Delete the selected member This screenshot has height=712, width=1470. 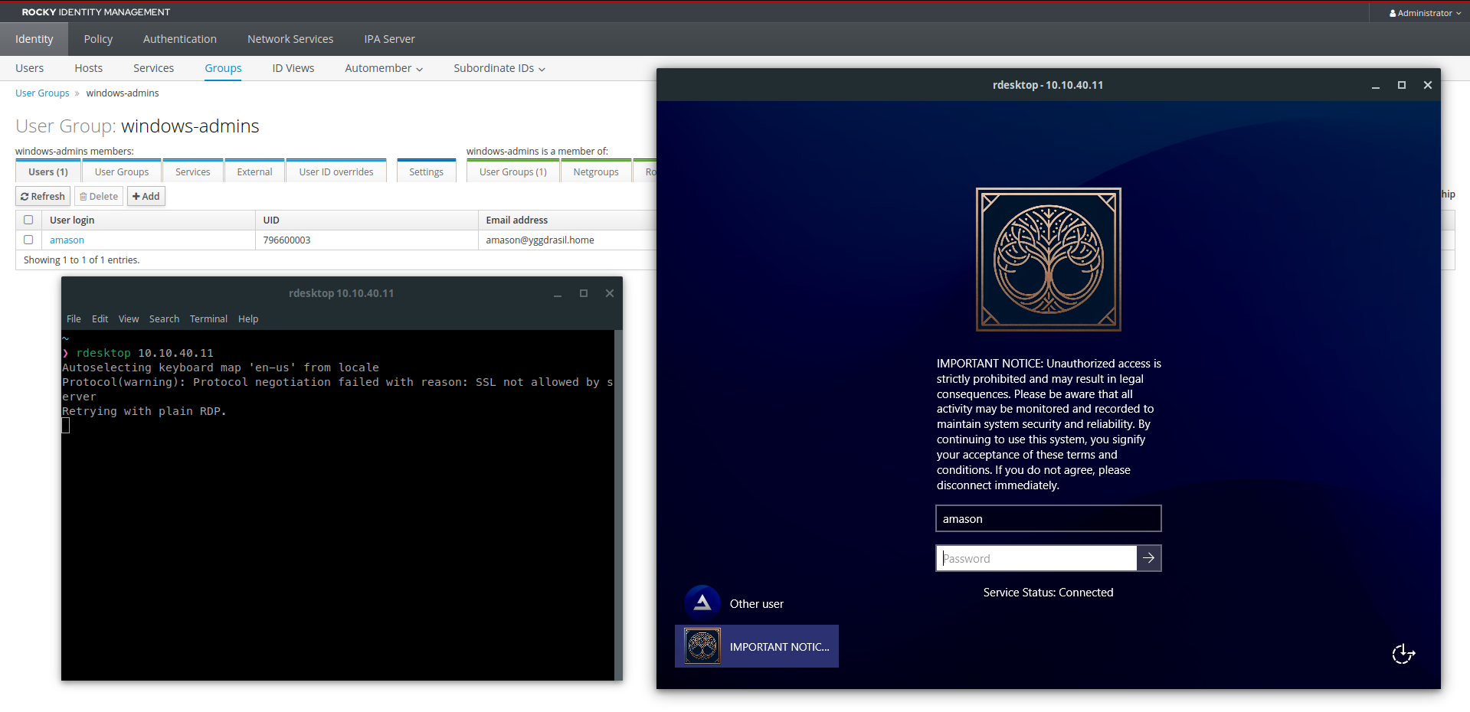[99, 196]
